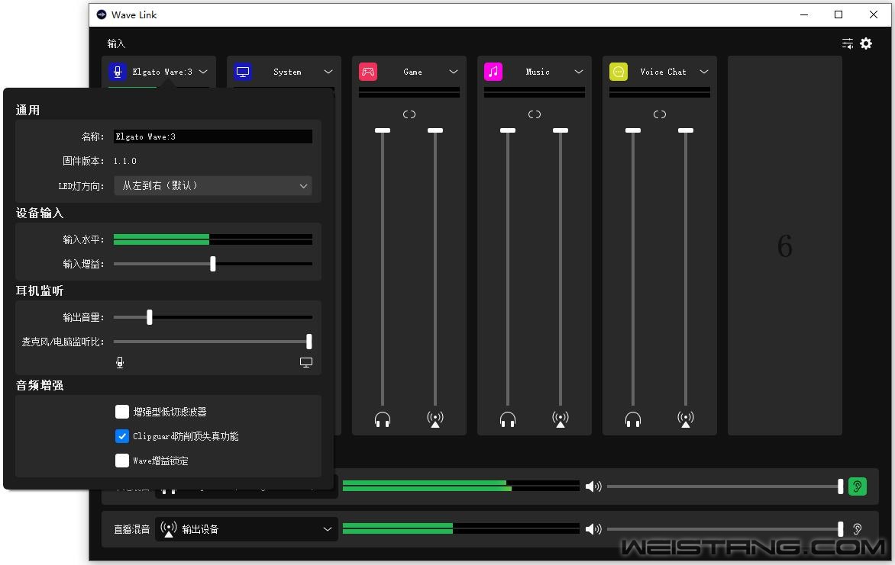895x565 pixels.
Task: Toggle the green ear listen button
Action: click(858, 486)
